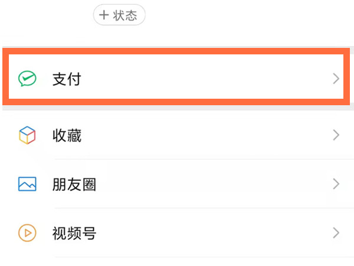The width and height of the screenshot is (354, 266).
Task: Click blank space in the 支付 row
Action: (206, 79)
